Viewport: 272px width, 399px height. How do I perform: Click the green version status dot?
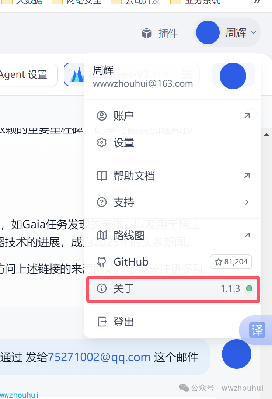pos(249,289)
